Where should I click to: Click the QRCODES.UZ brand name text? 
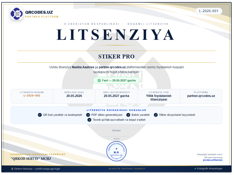pyautogui.click(x=39, y=12)
